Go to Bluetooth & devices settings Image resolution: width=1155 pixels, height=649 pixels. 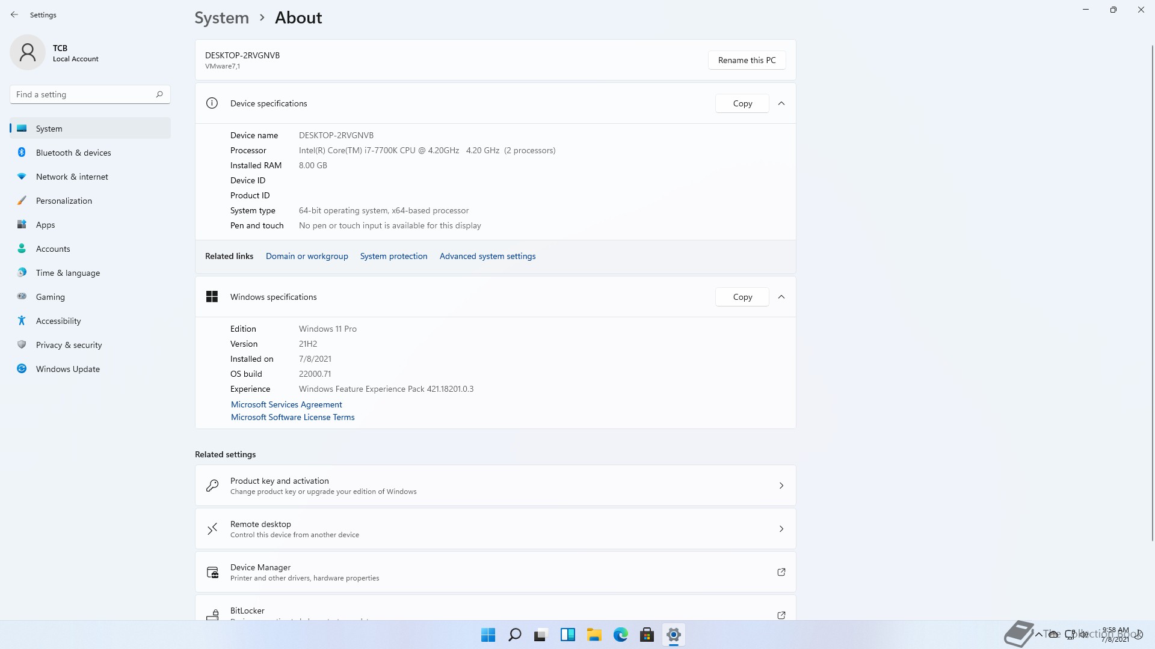click(x=90, y=153)
